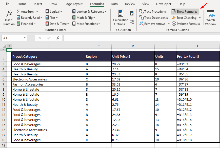Image resolution: width=220 pixels, height=148 pixels.
Task: Switch to the Data ribbon tab
Action: [x=114, y=4]
